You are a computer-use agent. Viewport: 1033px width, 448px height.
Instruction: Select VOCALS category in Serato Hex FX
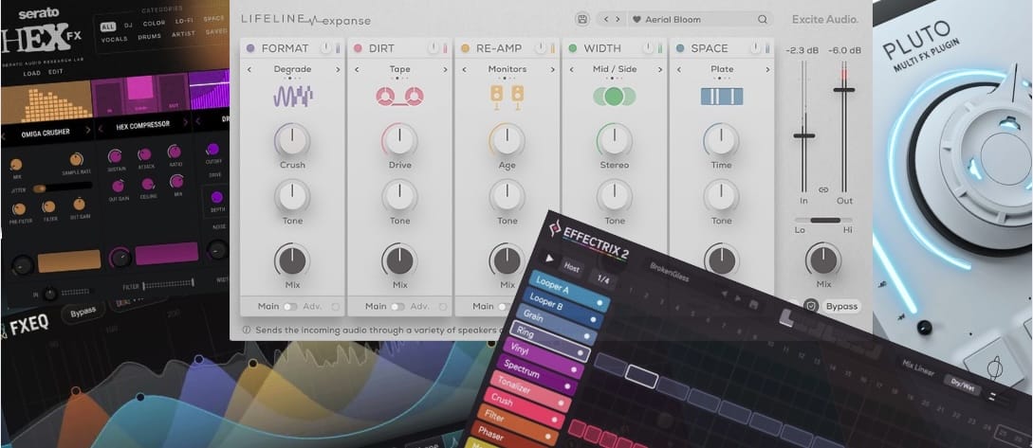click(x=115, y=40)
